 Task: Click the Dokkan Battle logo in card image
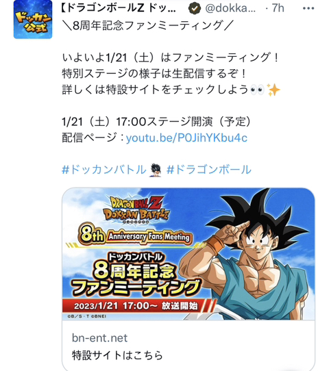pos(136,209)
